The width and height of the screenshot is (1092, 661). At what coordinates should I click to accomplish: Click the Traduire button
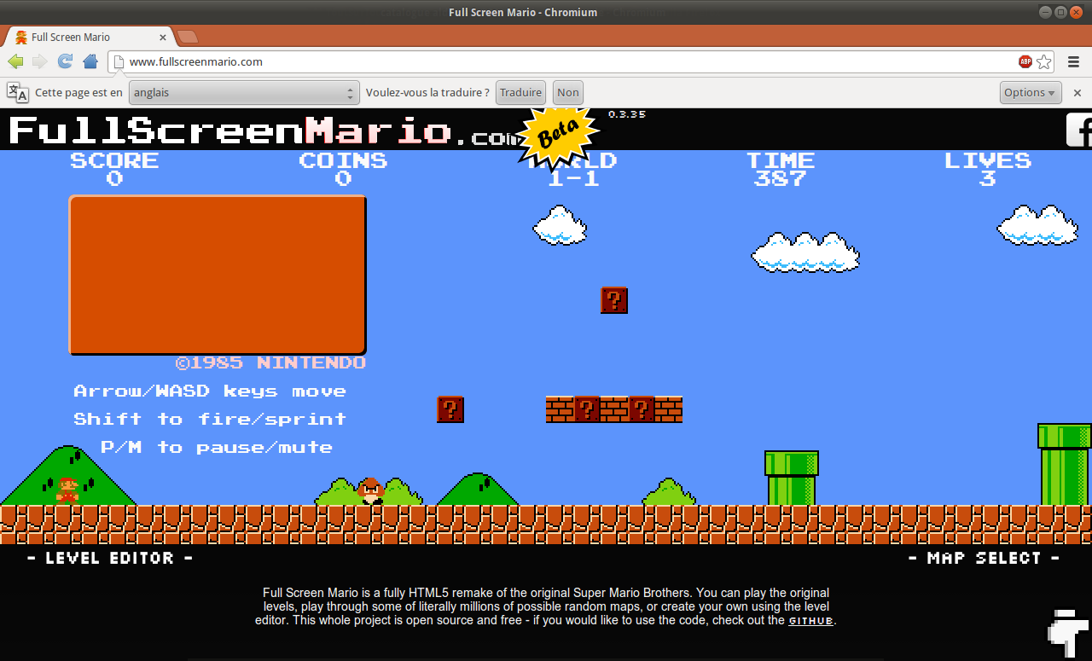[x=520, y=93]
